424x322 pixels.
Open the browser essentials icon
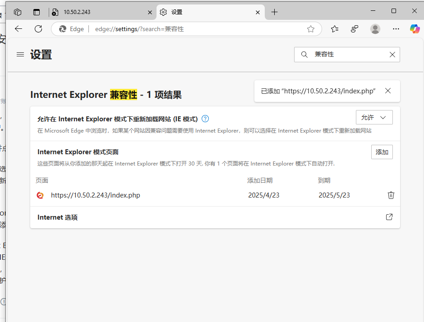(355, 29)
